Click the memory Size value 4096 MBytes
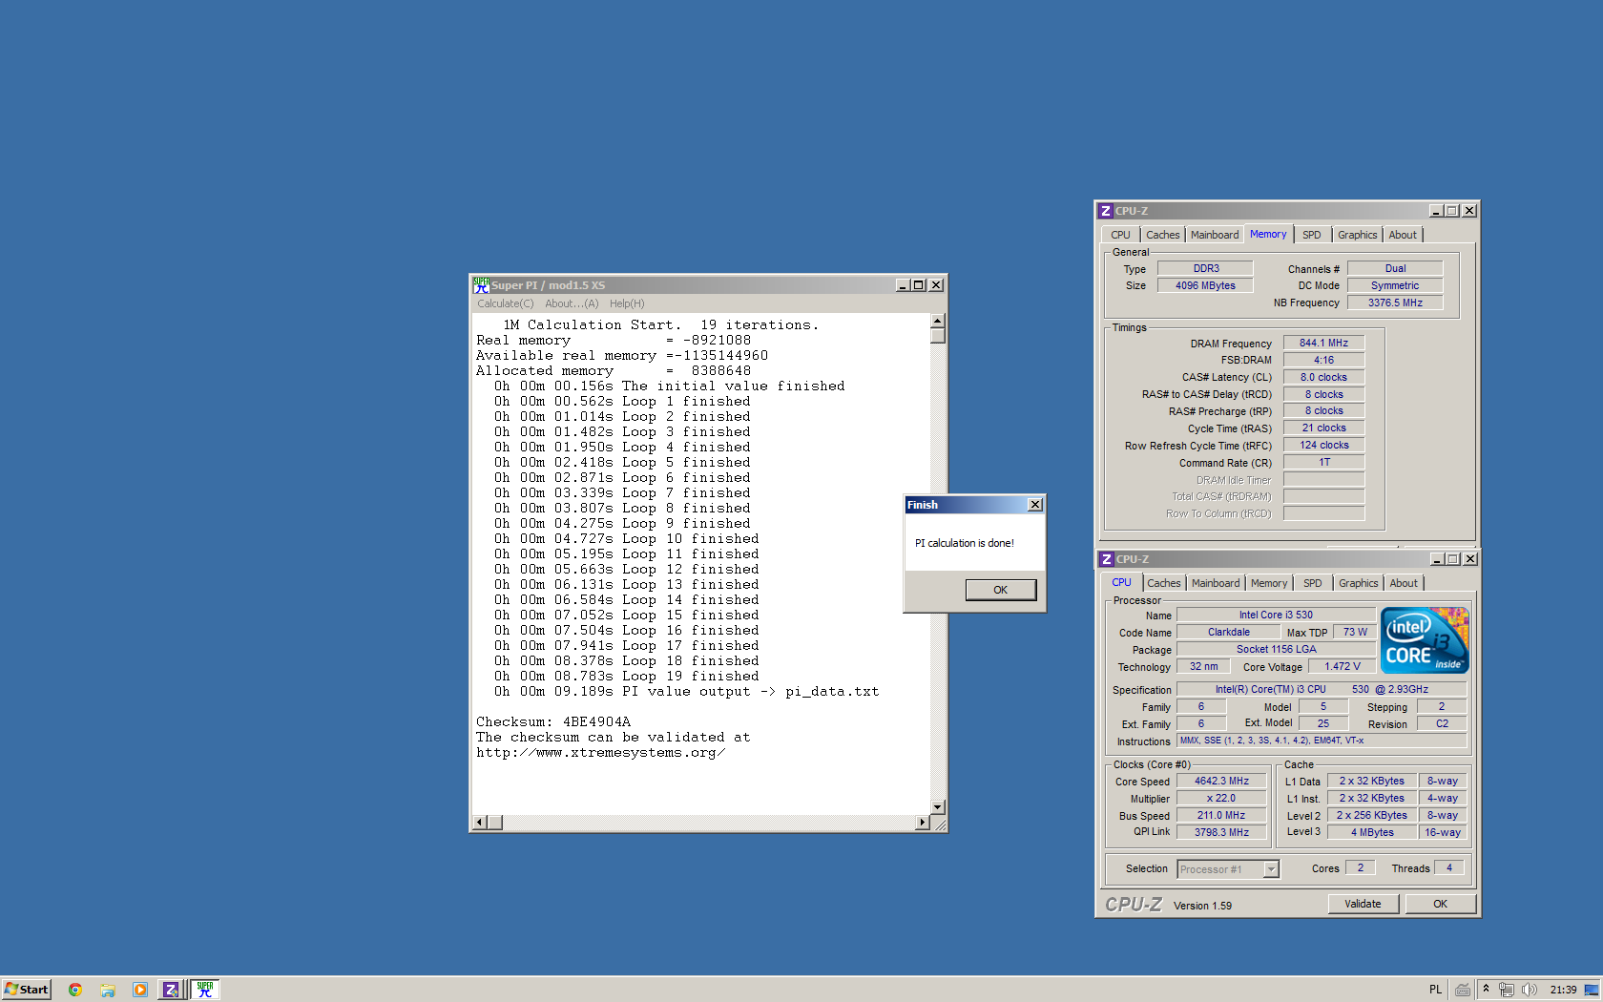Image resolution: width=1603 pixels, height=1002 pixels. pyautogui.click(x=1205, y=285)
